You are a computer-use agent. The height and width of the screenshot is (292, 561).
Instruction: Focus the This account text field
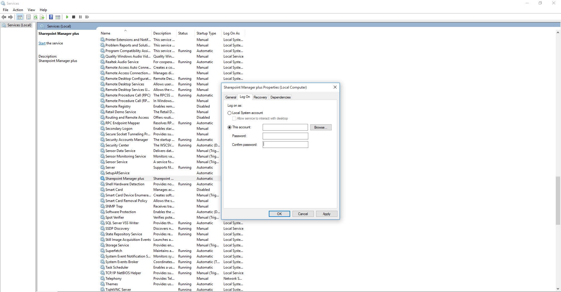(285, 127)
